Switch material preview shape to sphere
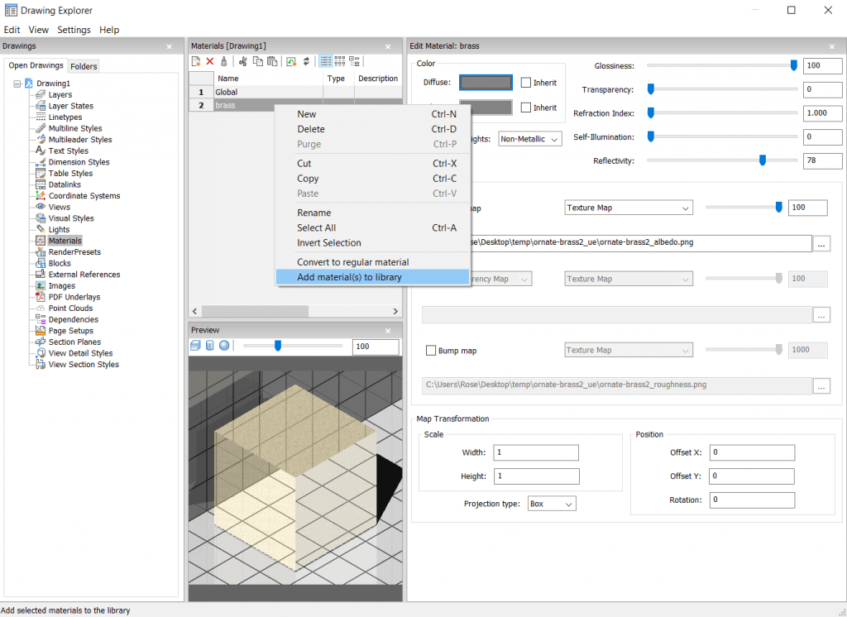This screenshot has height=617, width=847. point(224,346)
